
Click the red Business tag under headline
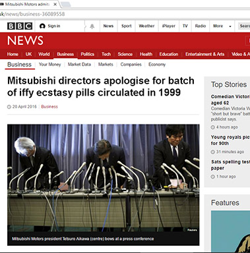point(49,107)
